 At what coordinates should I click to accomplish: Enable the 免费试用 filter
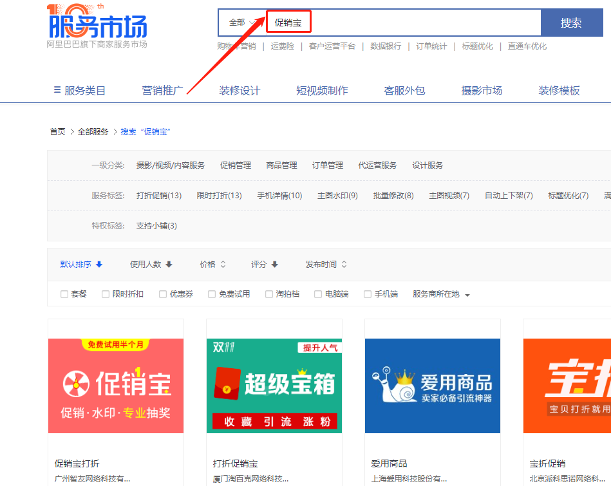coord(211,294)
